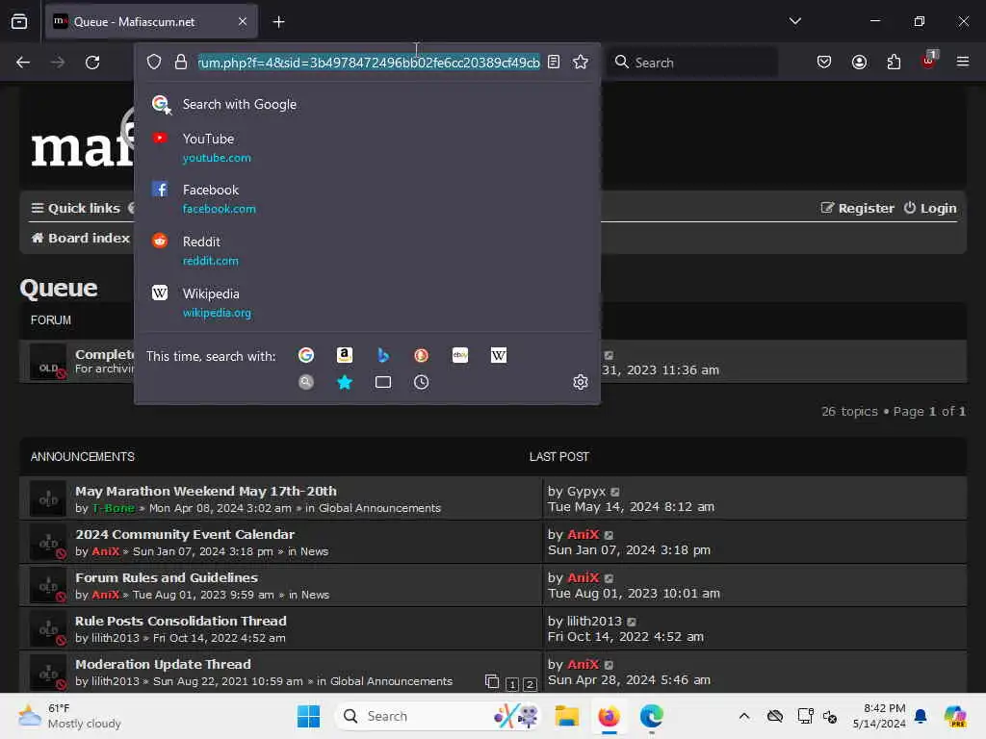Choose the Wikipedia suggestion
Screen dimensions: 986x739
367,302
